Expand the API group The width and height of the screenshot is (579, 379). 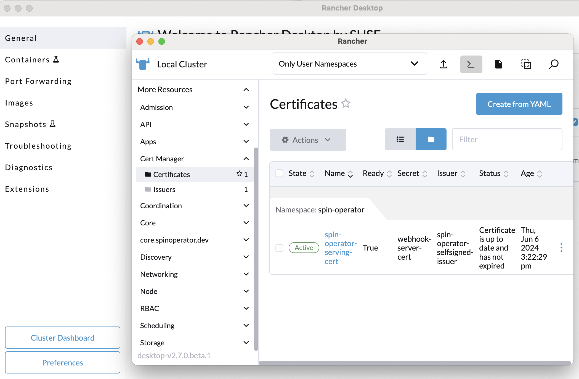246,124
